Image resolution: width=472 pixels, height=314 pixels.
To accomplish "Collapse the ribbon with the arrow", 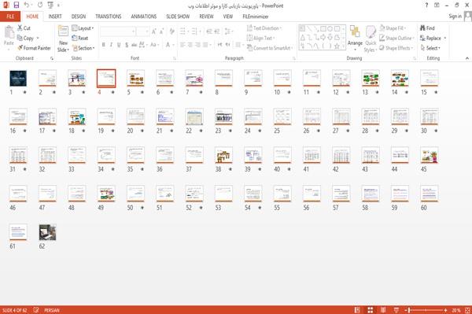I will 467,58.
